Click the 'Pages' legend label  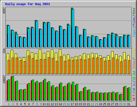pos(134,33)
